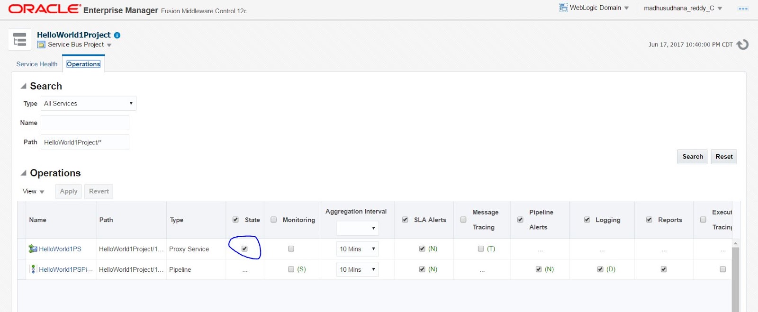
Task: Open the HelloWorld1PS link
Action: point(60,249)
